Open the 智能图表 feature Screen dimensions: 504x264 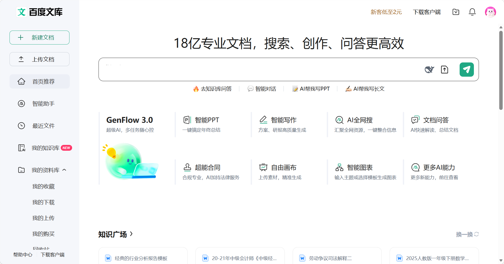click(x=360, y=167)
